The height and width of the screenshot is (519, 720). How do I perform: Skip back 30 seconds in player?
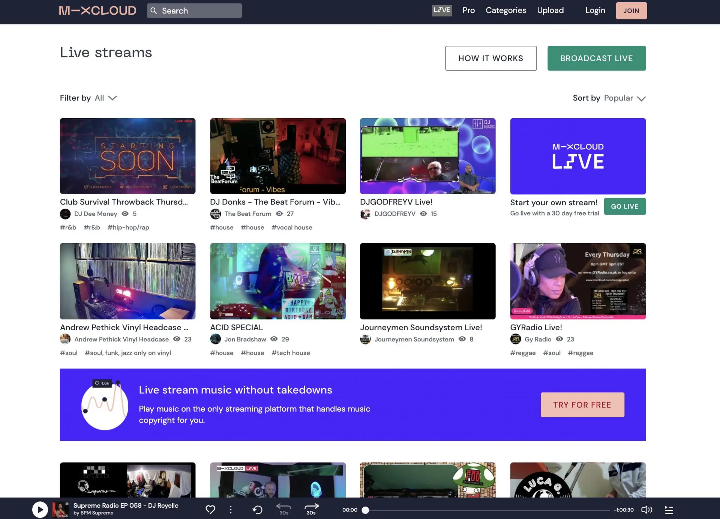point(283,509)
